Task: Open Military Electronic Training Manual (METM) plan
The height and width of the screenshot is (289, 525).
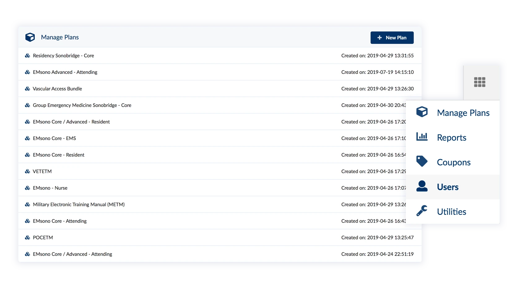Action: point(79,205)
